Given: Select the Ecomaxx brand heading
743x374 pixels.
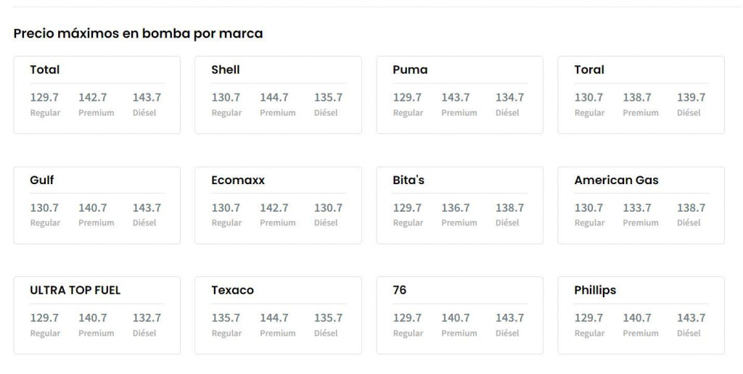Looking at the screenshot, I should point(238,180).
